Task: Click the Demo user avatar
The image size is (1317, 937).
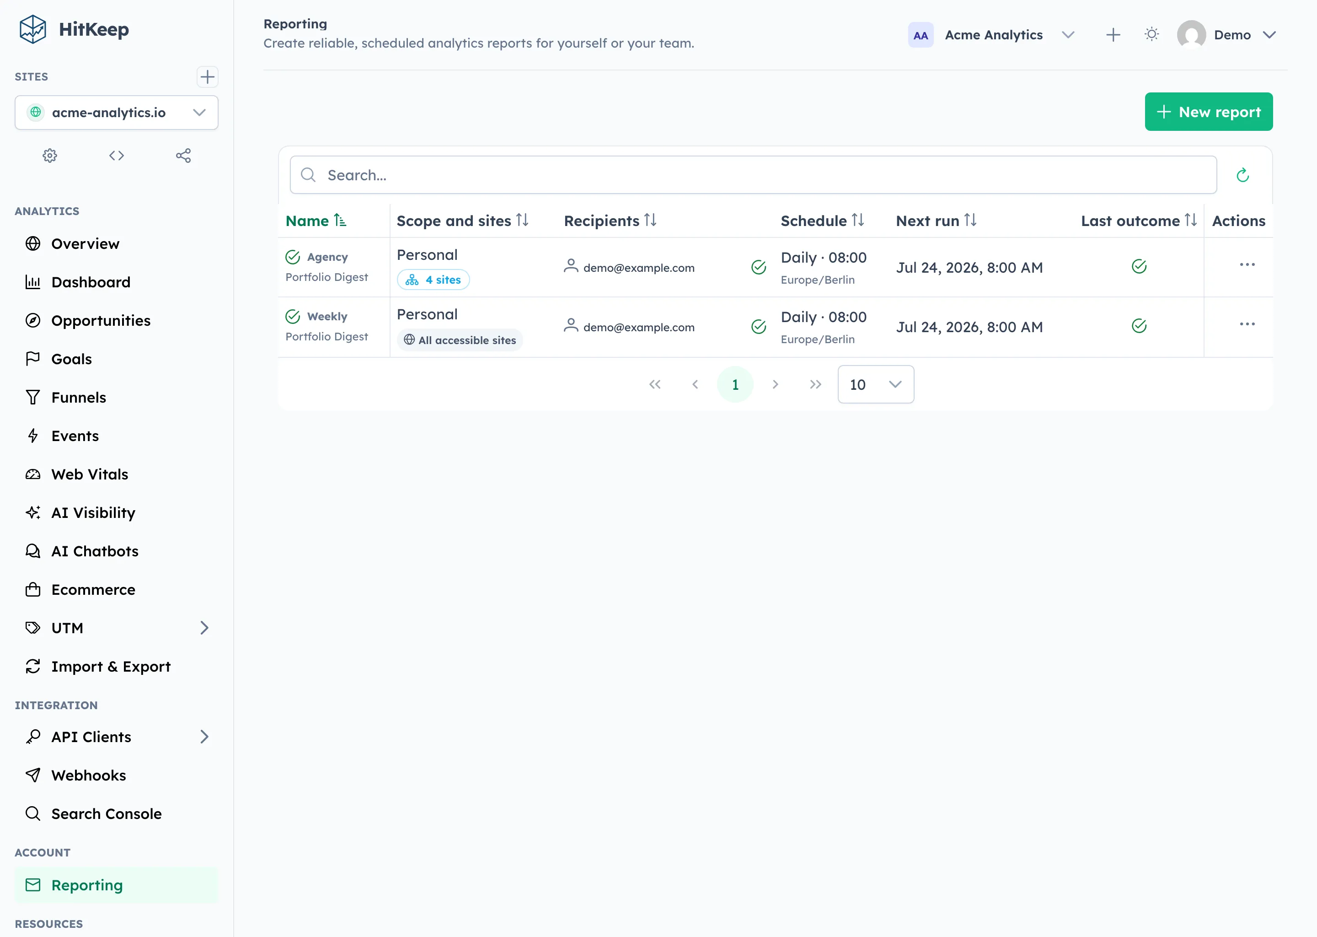Action: (x=1191, y=35)
